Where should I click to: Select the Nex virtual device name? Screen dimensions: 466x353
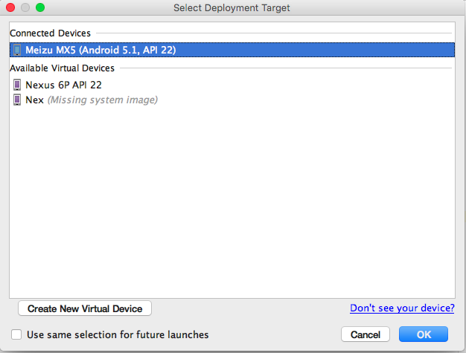[35, 100]
